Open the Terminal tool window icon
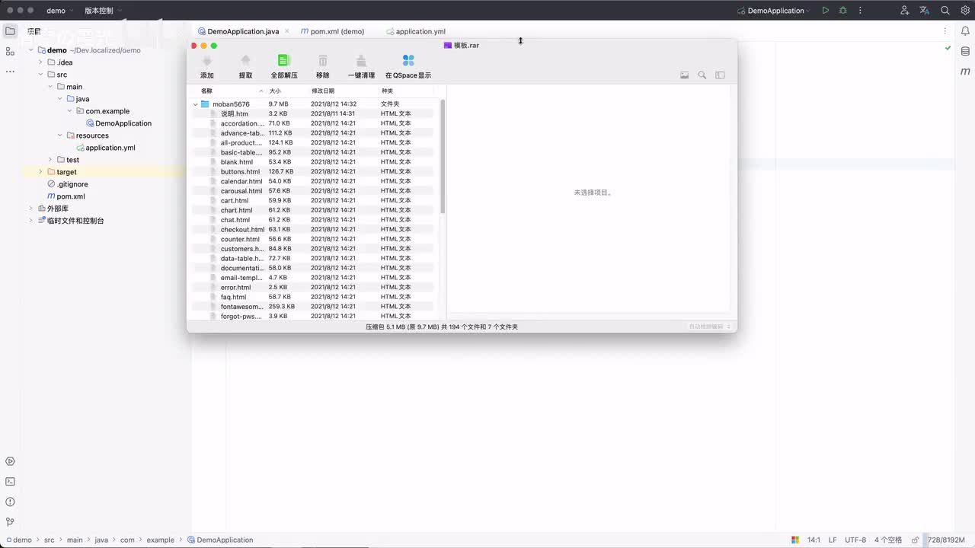The width and height of the screenshot is (975, 548). pyautogui.click(x=10, y=482)
